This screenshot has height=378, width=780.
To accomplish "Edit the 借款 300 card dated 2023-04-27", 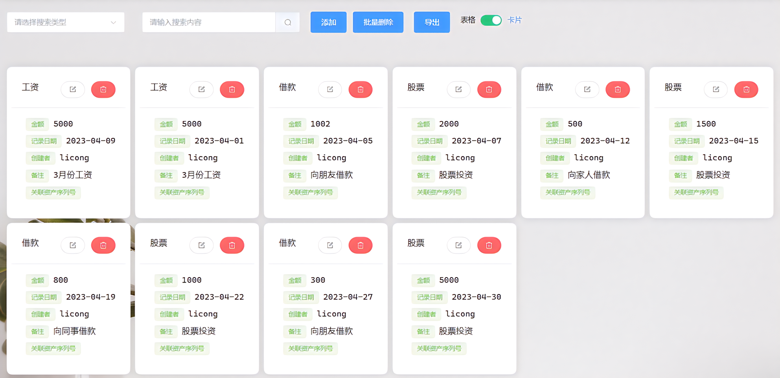I will coord(330,245).
